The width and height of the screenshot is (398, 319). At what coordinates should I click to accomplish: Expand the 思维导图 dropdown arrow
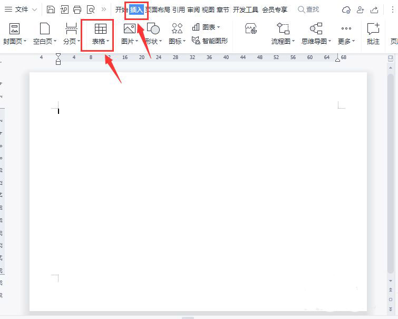click(x=329, y=41)
